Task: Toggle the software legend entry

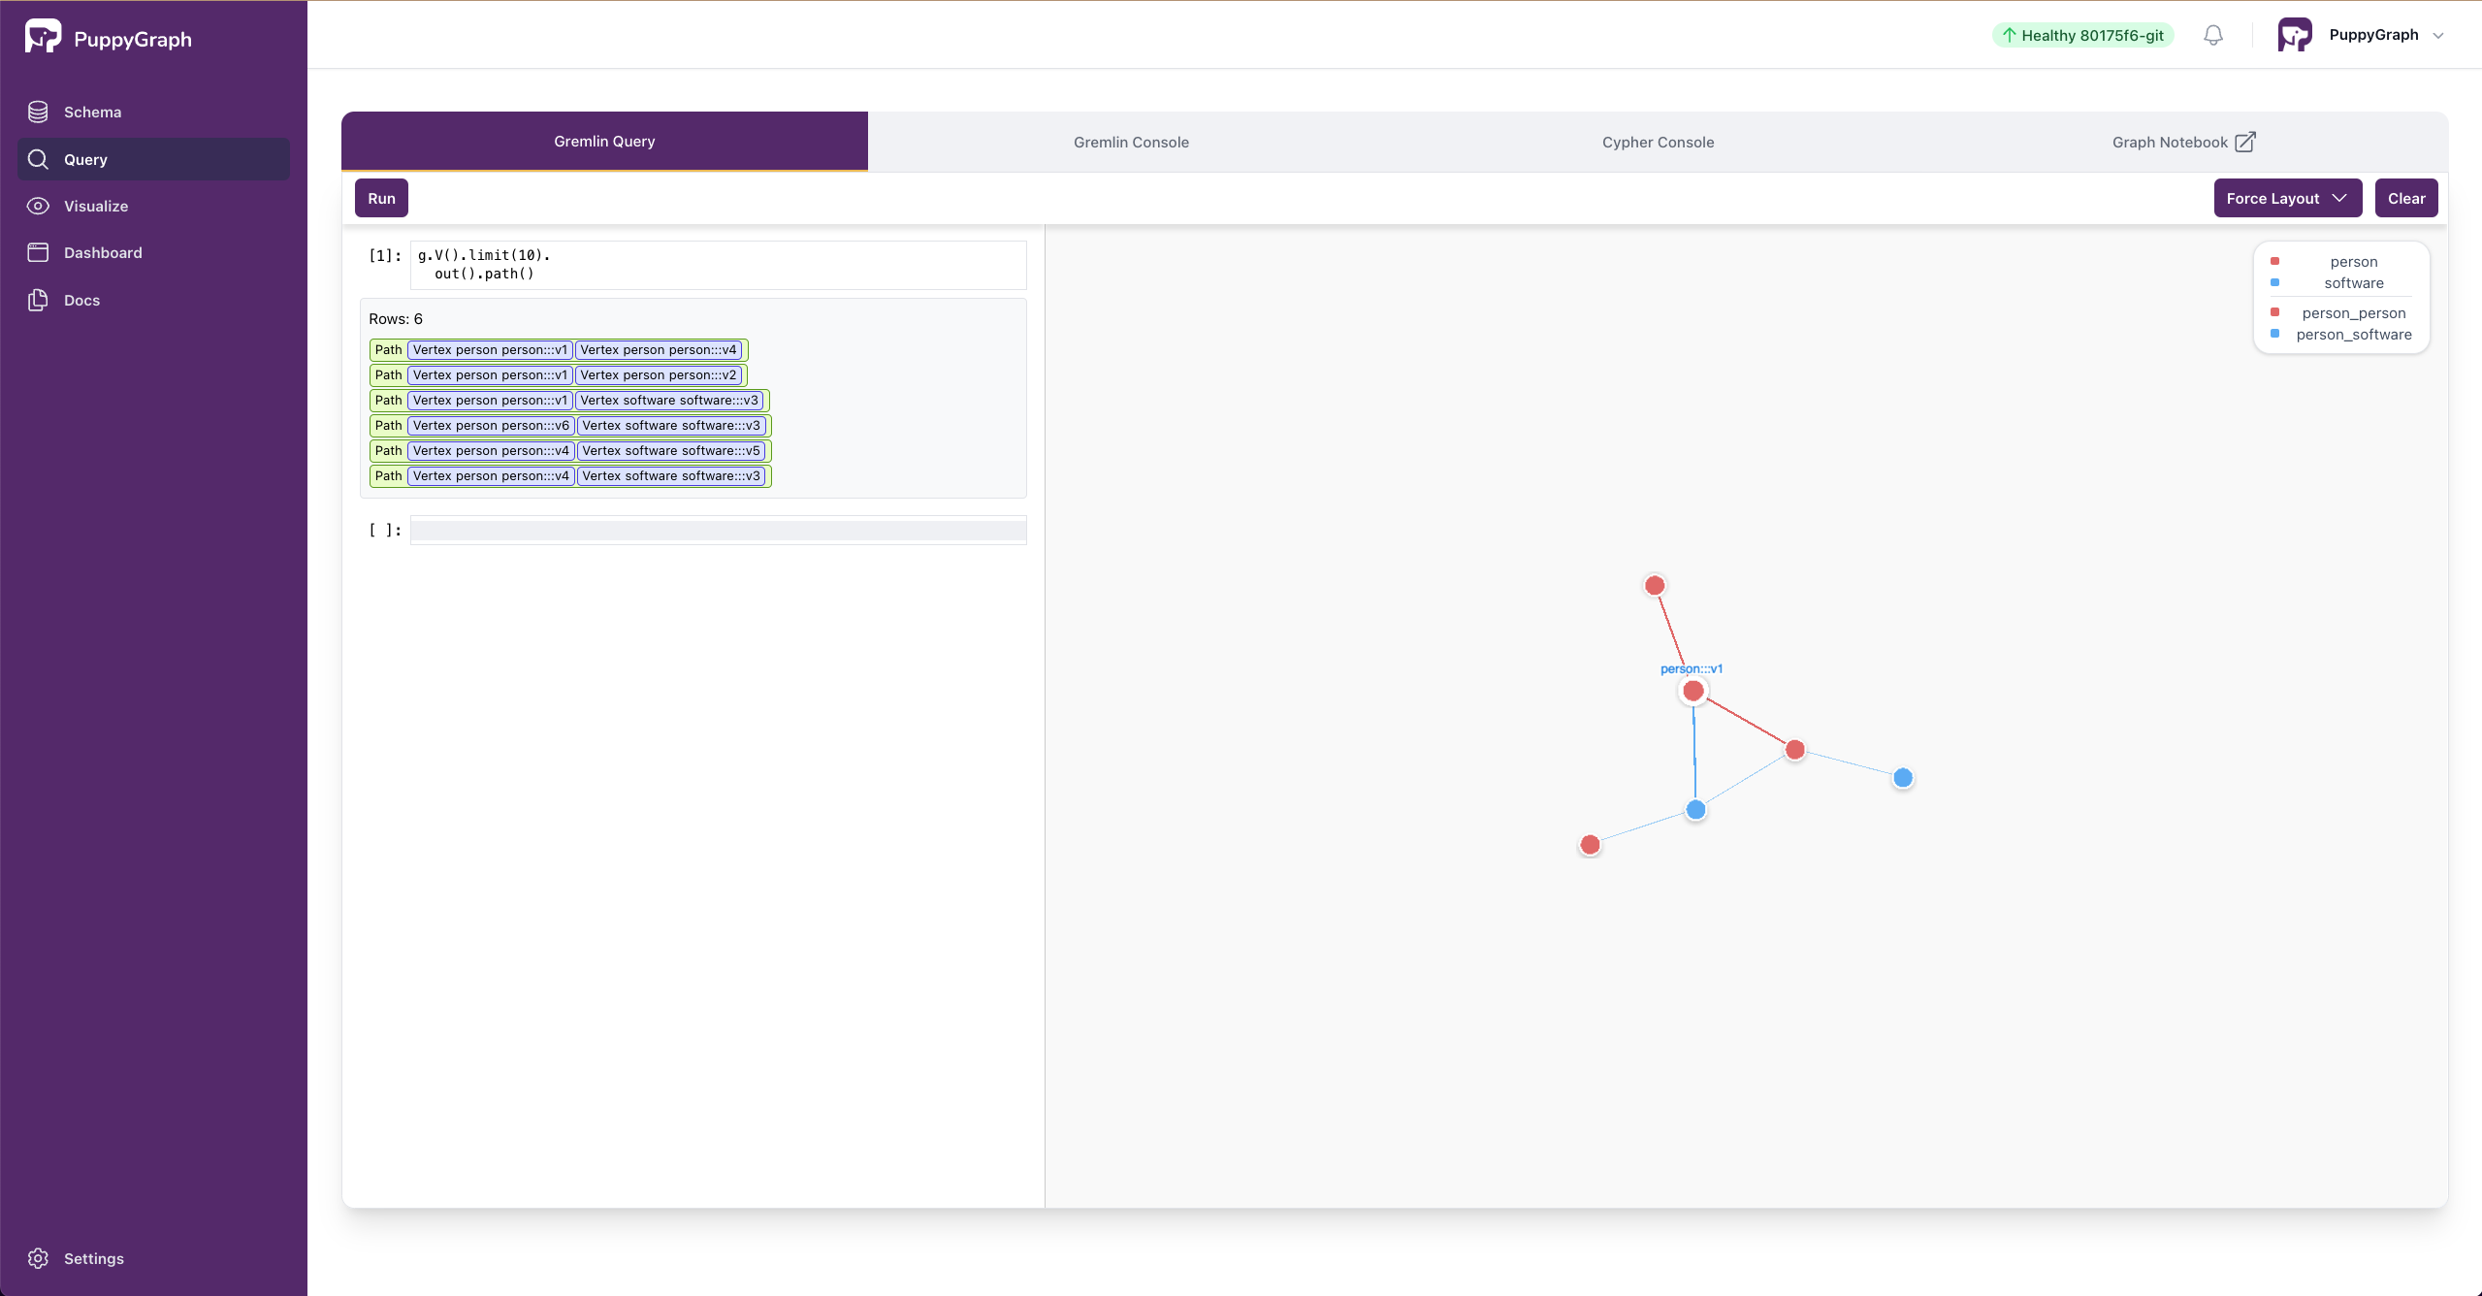Action: (2354, 283)
